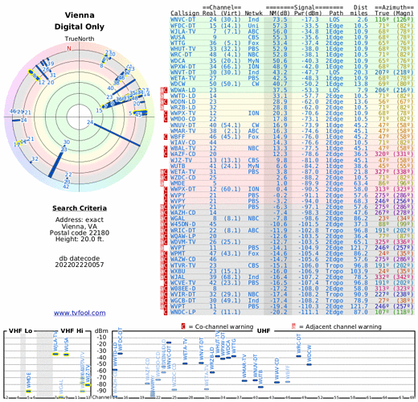This screenshot has width=418, height=402.
Task: Click the WRC-DT marker in UHF chart
Action: pyautogui.click(x=298, y=356)
